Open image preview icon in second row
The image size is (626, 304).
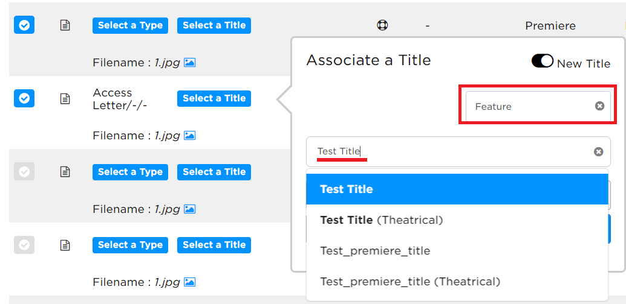(x=190, y=136)
